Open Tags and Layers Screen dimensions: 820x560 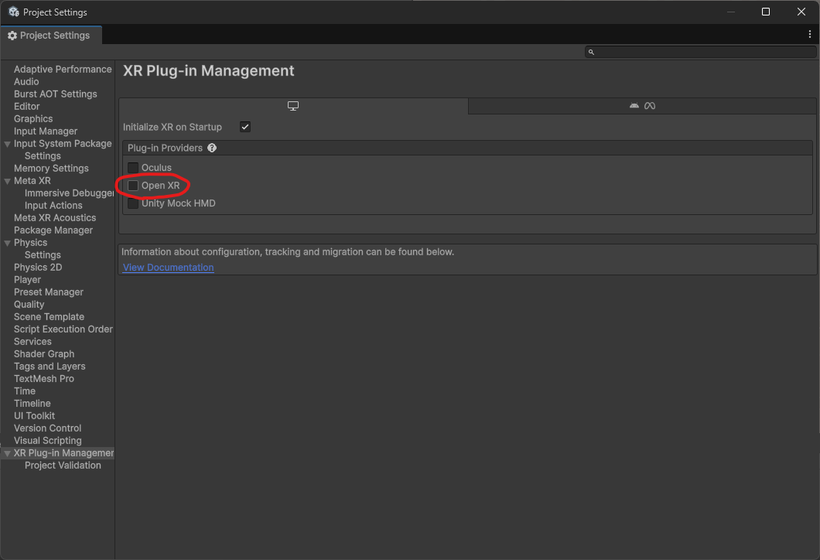tap(50, 366)
